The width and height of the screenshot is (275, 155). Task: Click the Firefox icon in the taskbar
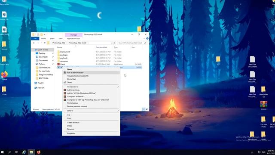[x=39, y=152]
